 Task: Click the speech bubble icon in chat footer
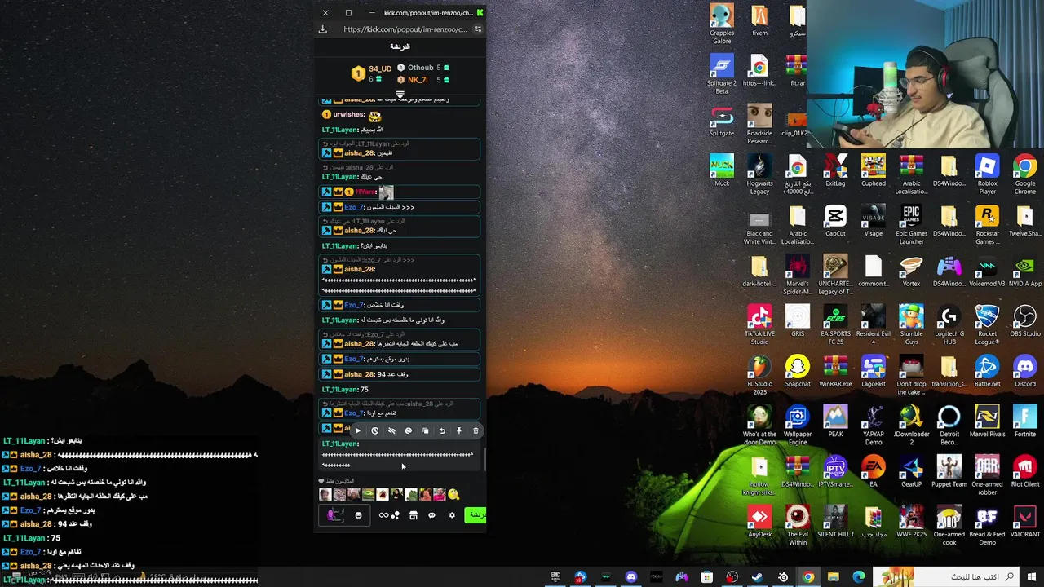431,515
